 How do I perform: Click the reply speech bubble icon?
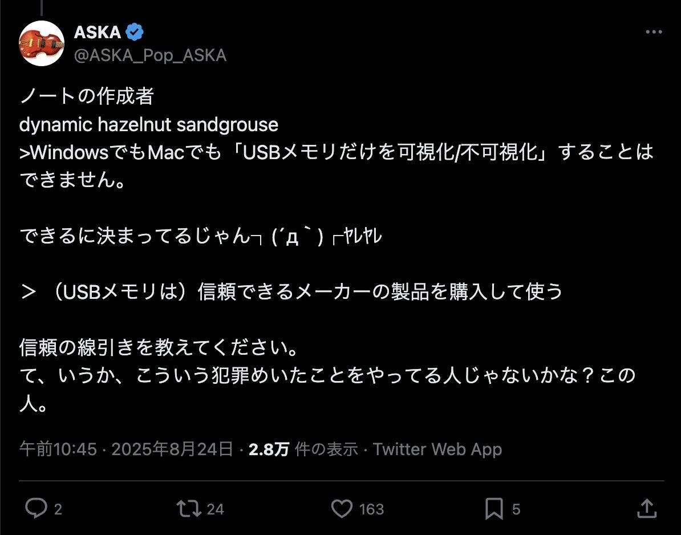tap(37, 508)
